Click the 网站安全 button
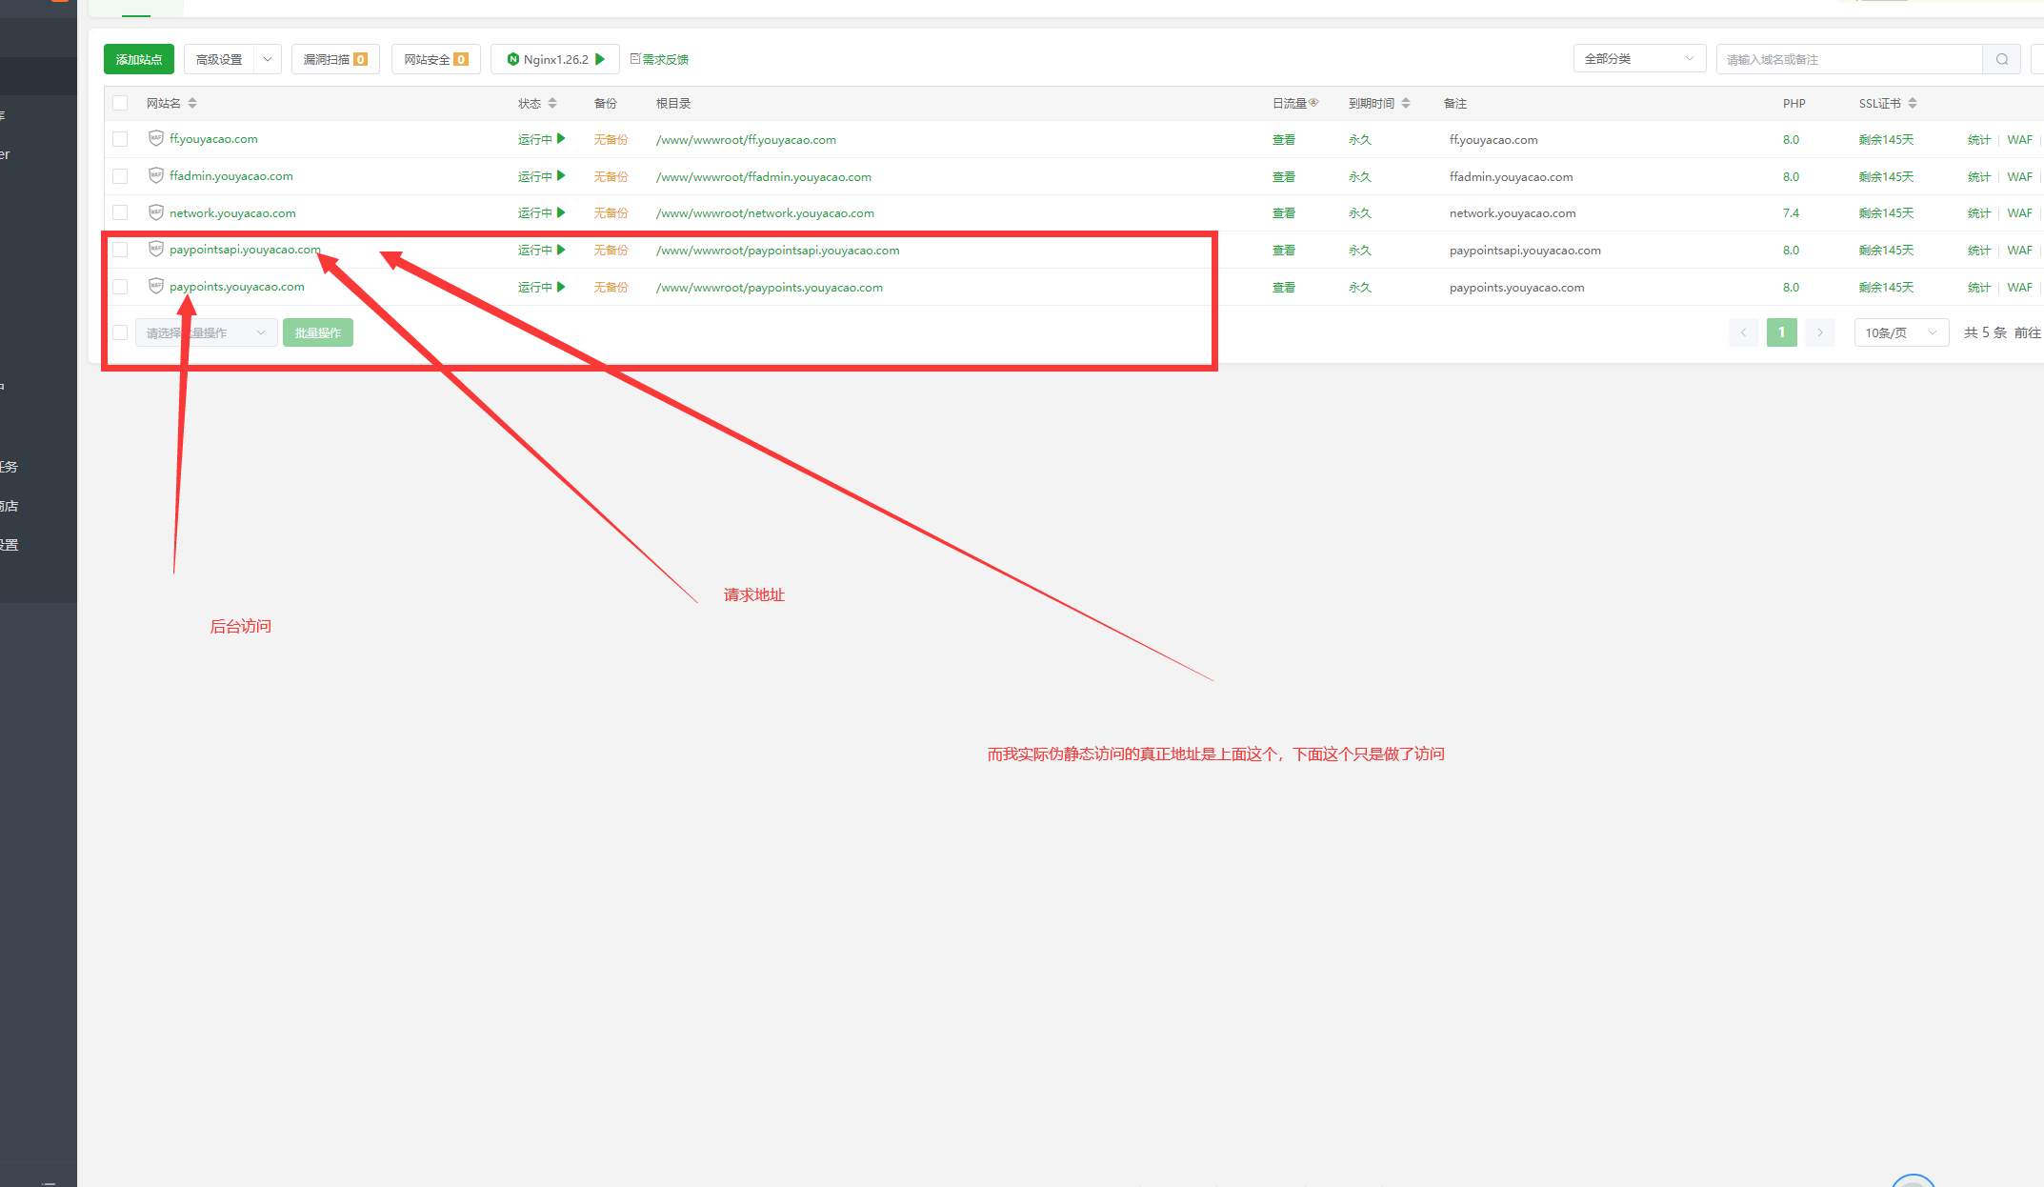Image resolution: width=2044 pixels, height=1187 pixels. click(436, 59)
